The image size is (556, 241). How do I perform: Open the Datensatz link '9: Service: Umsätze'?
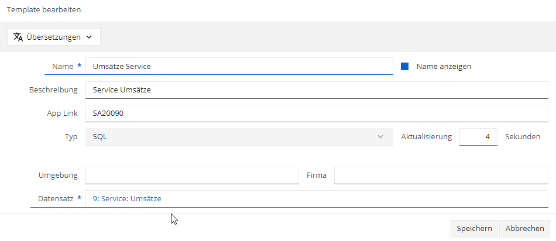(x=127, y=199)
